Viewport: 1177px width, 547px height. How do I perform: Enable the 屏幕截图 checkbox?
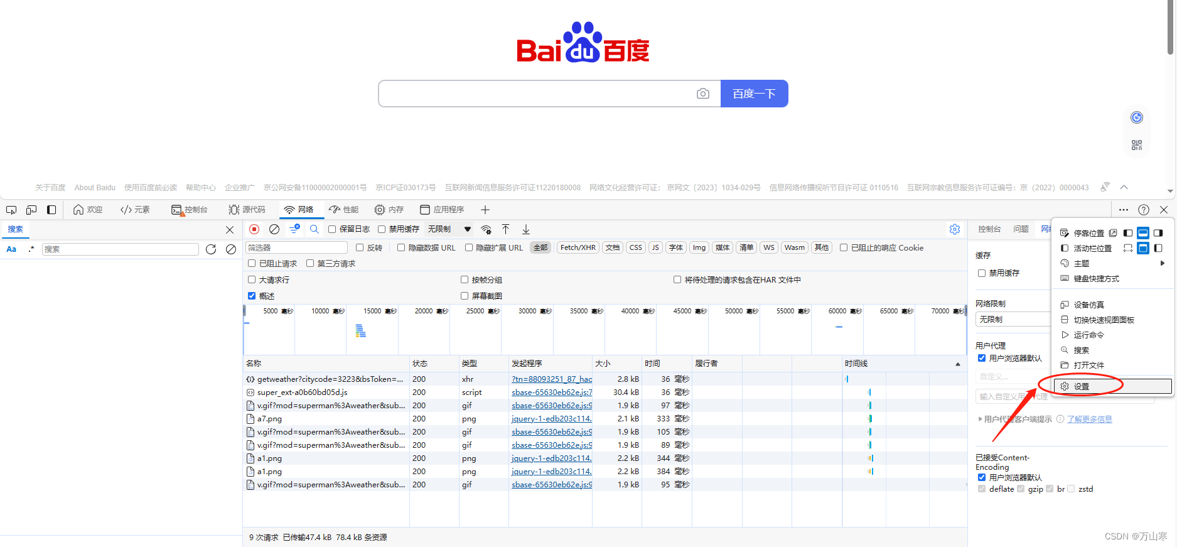coord(465,296)
